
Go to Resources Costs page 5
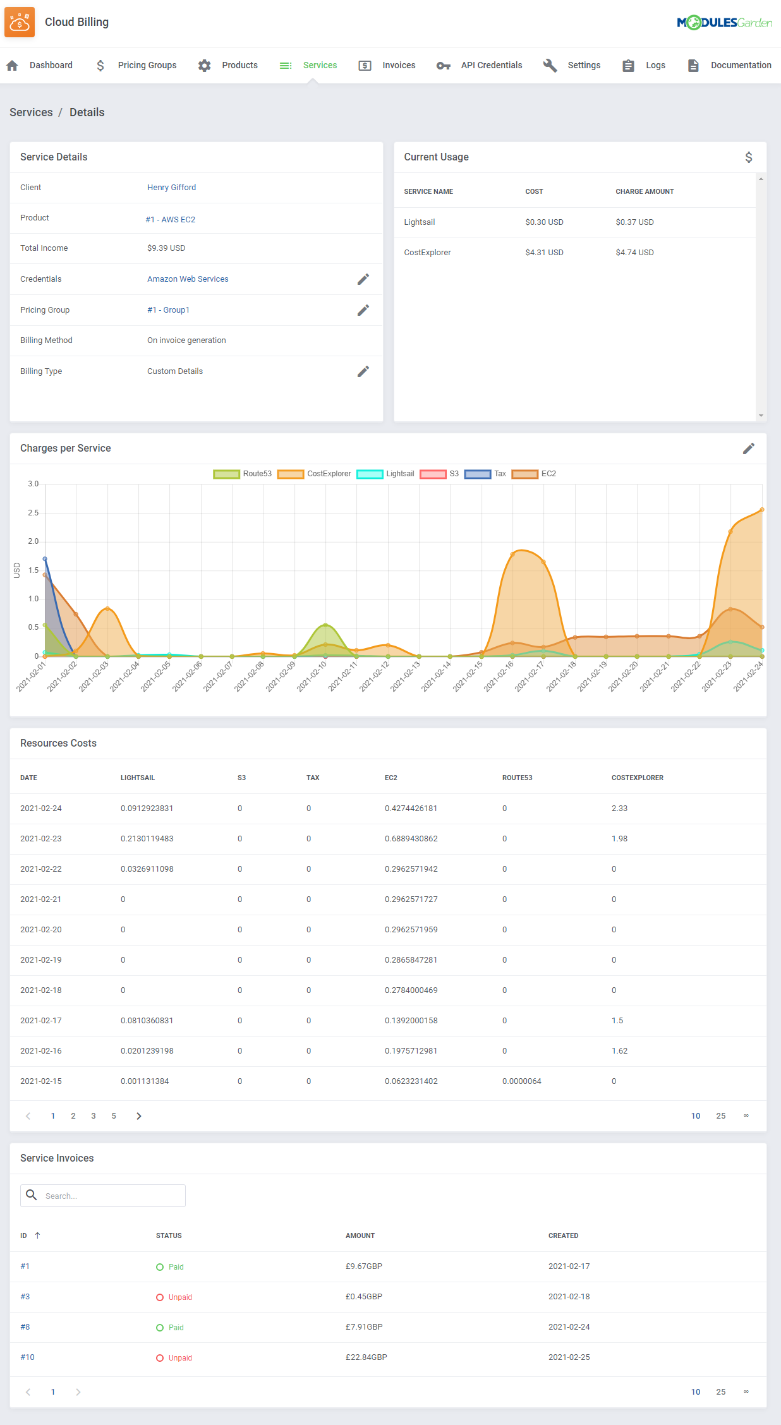[114, 1116]
